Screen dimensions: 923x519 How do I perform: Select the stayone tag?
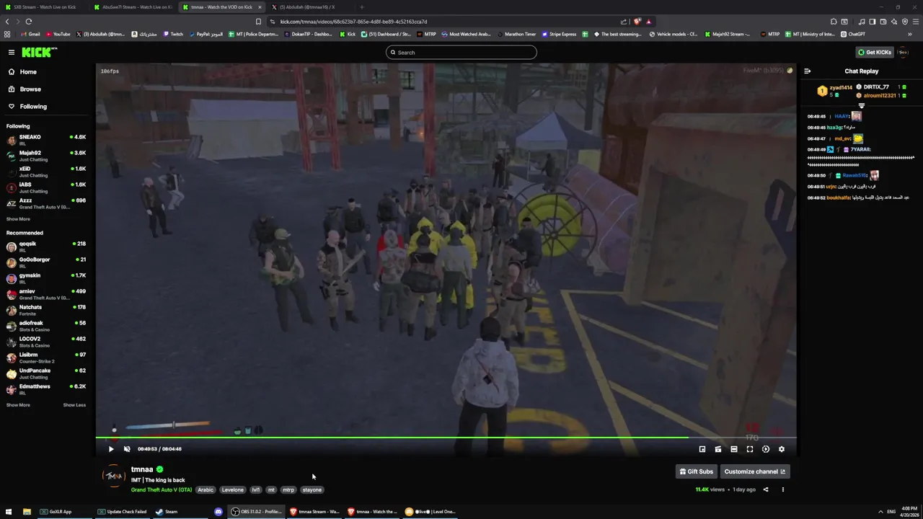coord(312,490)
